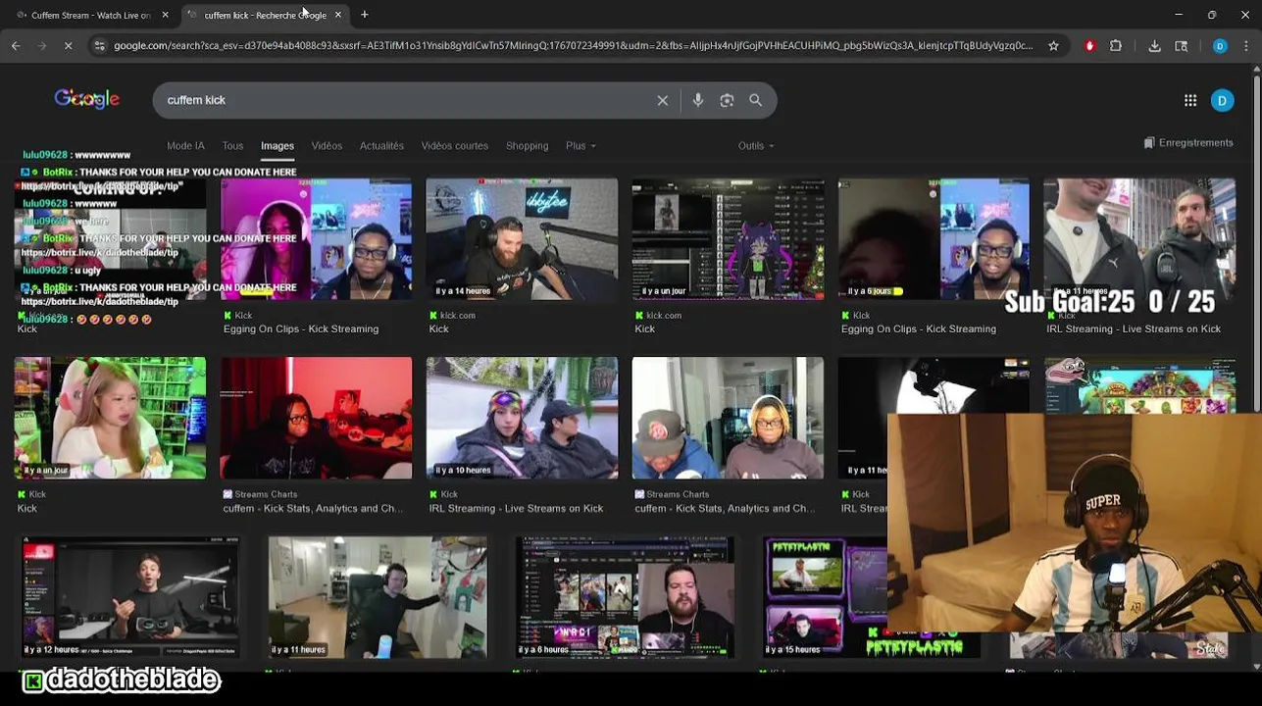Open thumbnail labeled il y a 6 heures
The width and height of the screenshot is (1262, 706).
(625, 597)
